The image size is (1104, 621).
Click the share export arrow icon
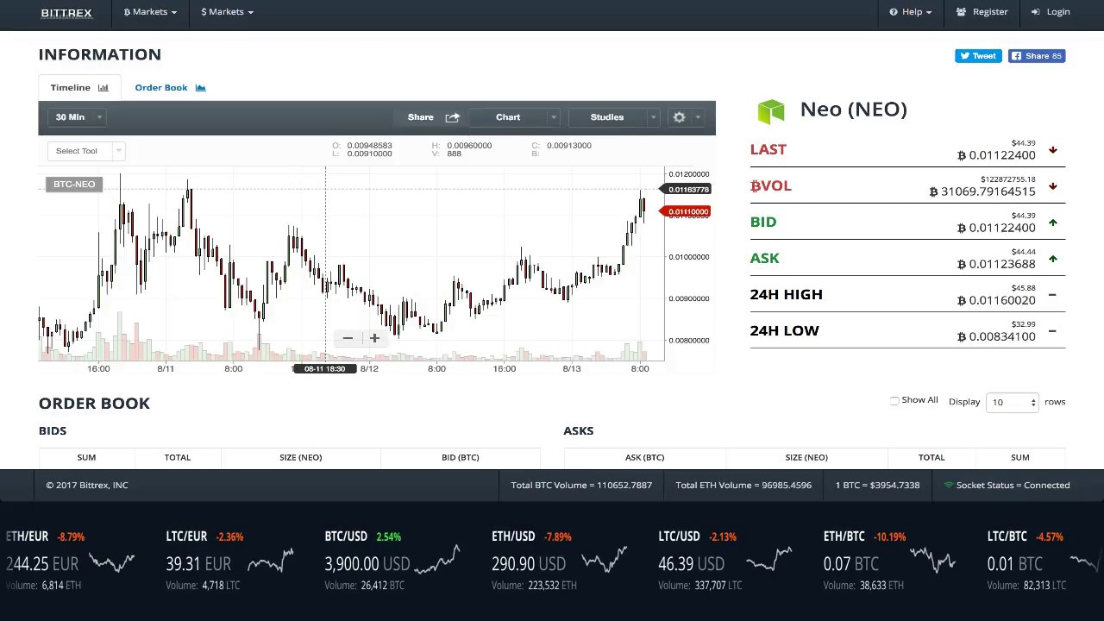(453, 117)
